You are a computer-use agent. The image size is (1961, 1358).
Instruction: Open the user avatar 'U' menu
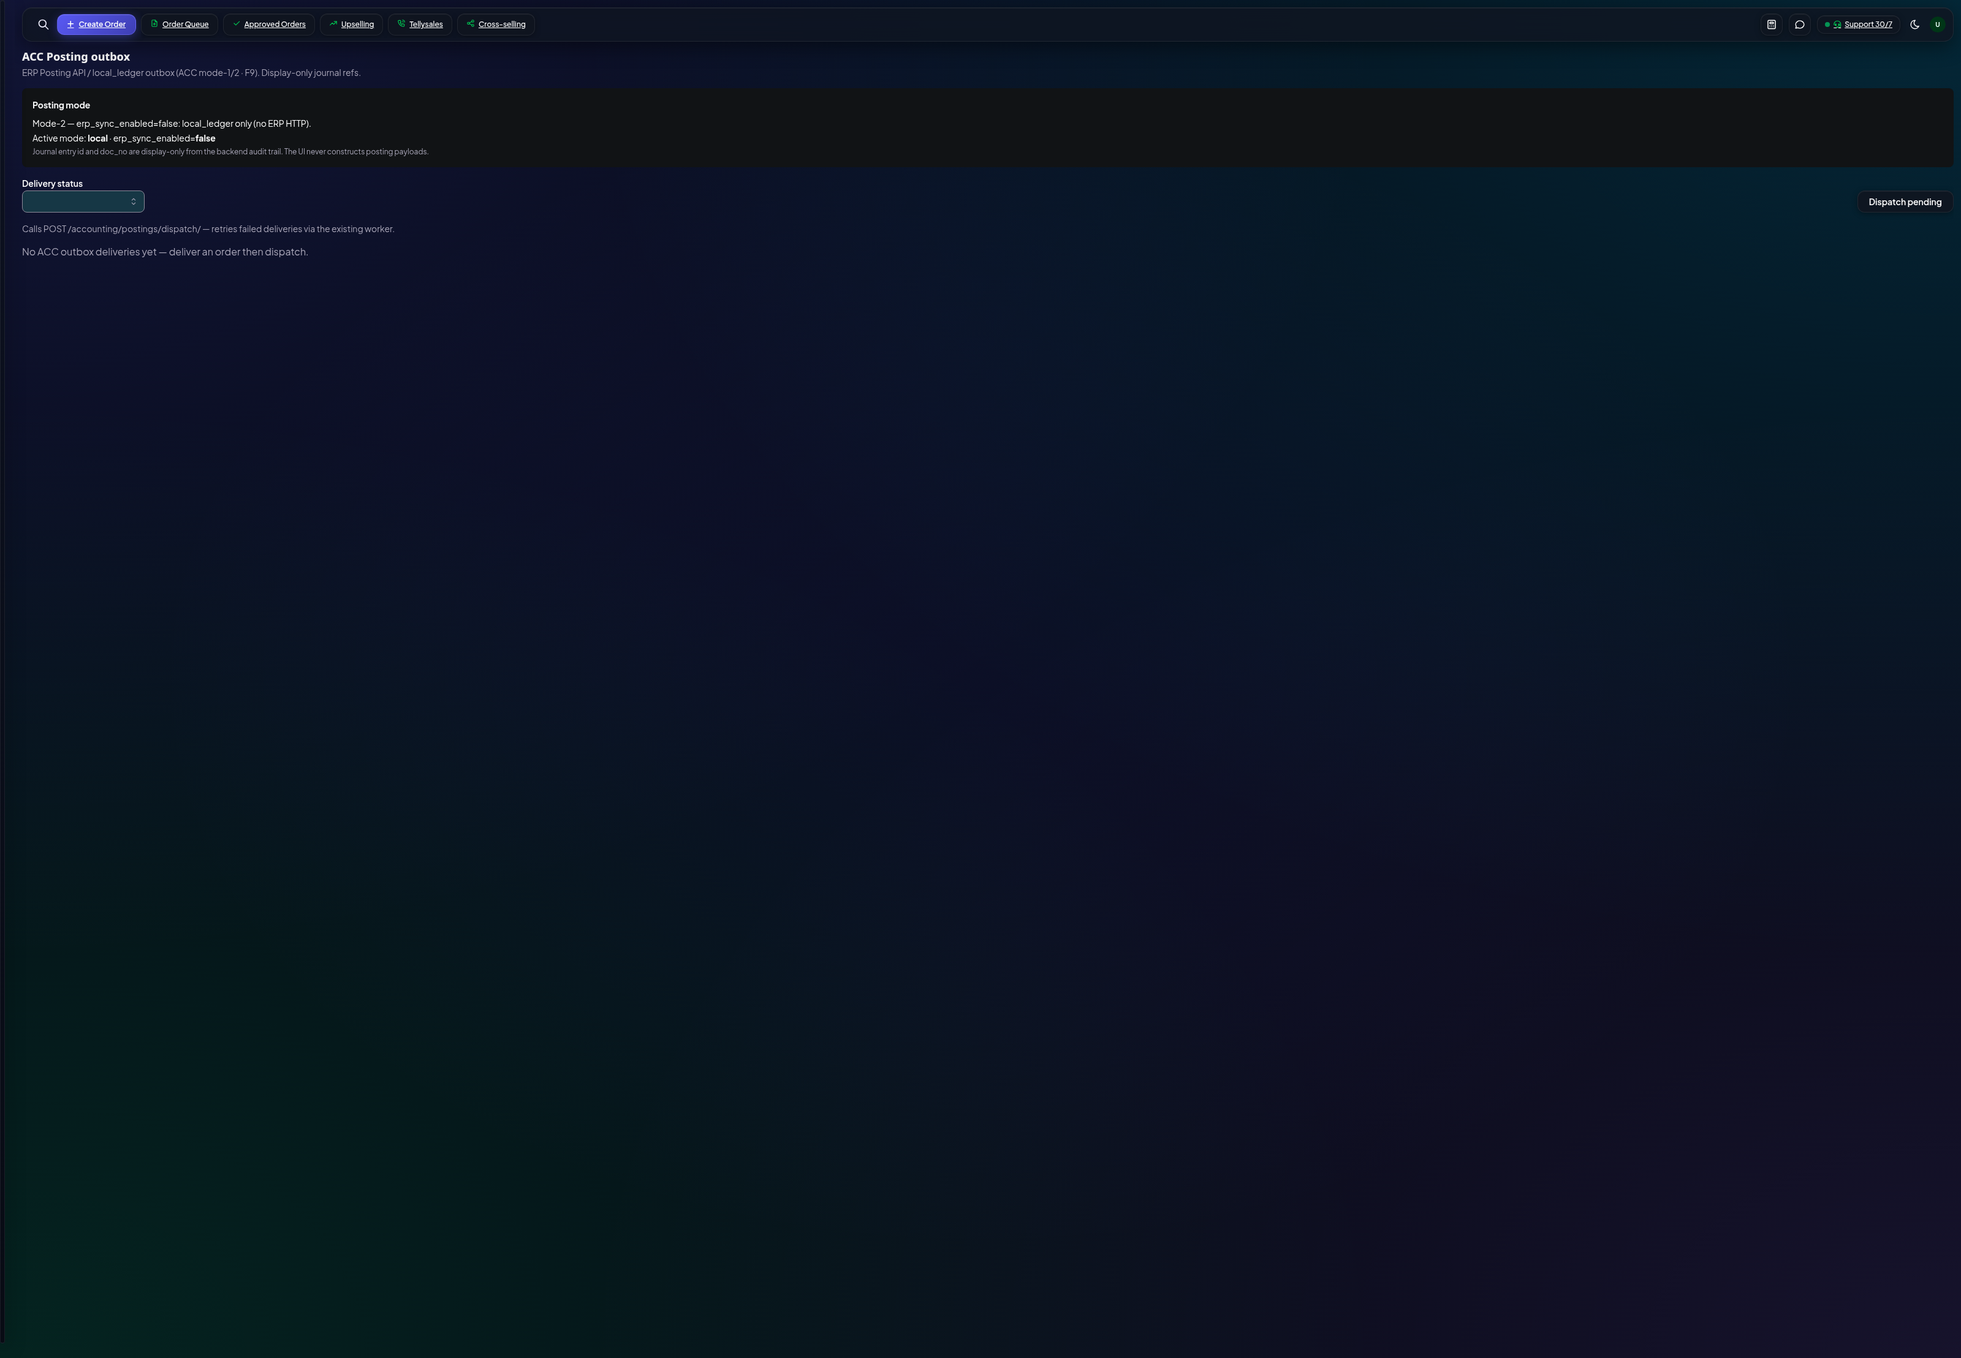(x=1937, y=25)
